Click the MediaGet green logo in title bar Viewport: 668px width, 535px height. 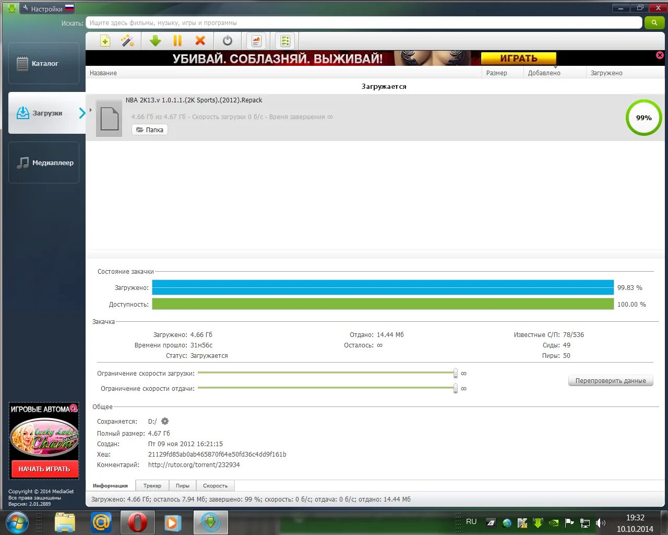coord(11,8)
